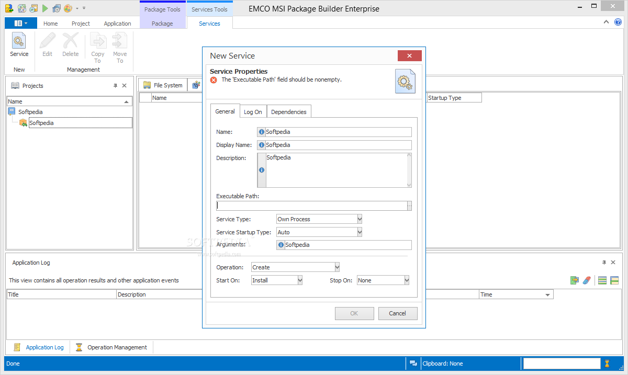Open the Service Startup Type dropdown
The width and height of the screenshot is (628, 375).
pyautogui.click(x=360, y=232)
